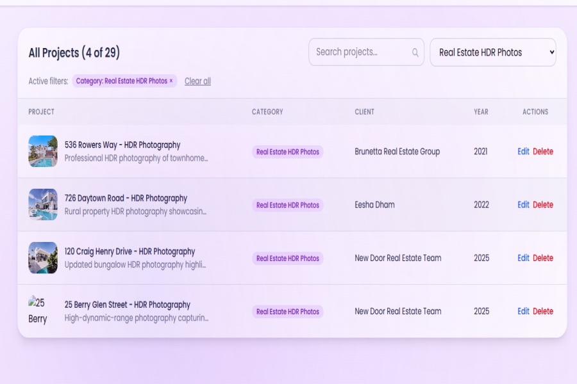Viewport: 577px width, 384px height.
Task: Click the Search projects input field
Action: pyautogui.click(x=360, y=52)
